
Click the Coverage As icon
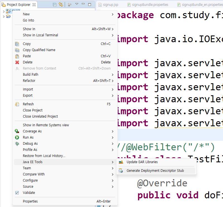[17, 131]
